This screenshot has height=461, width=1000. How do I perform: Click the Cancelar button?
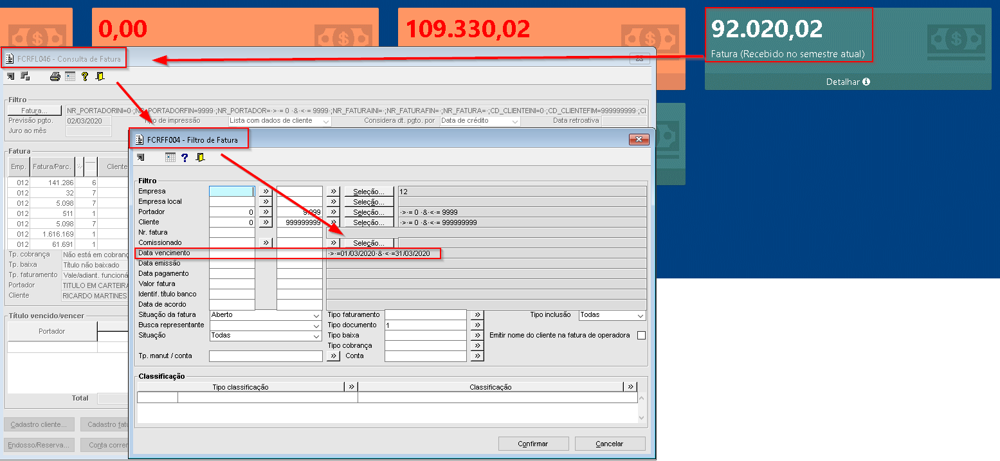pos(610,444)
